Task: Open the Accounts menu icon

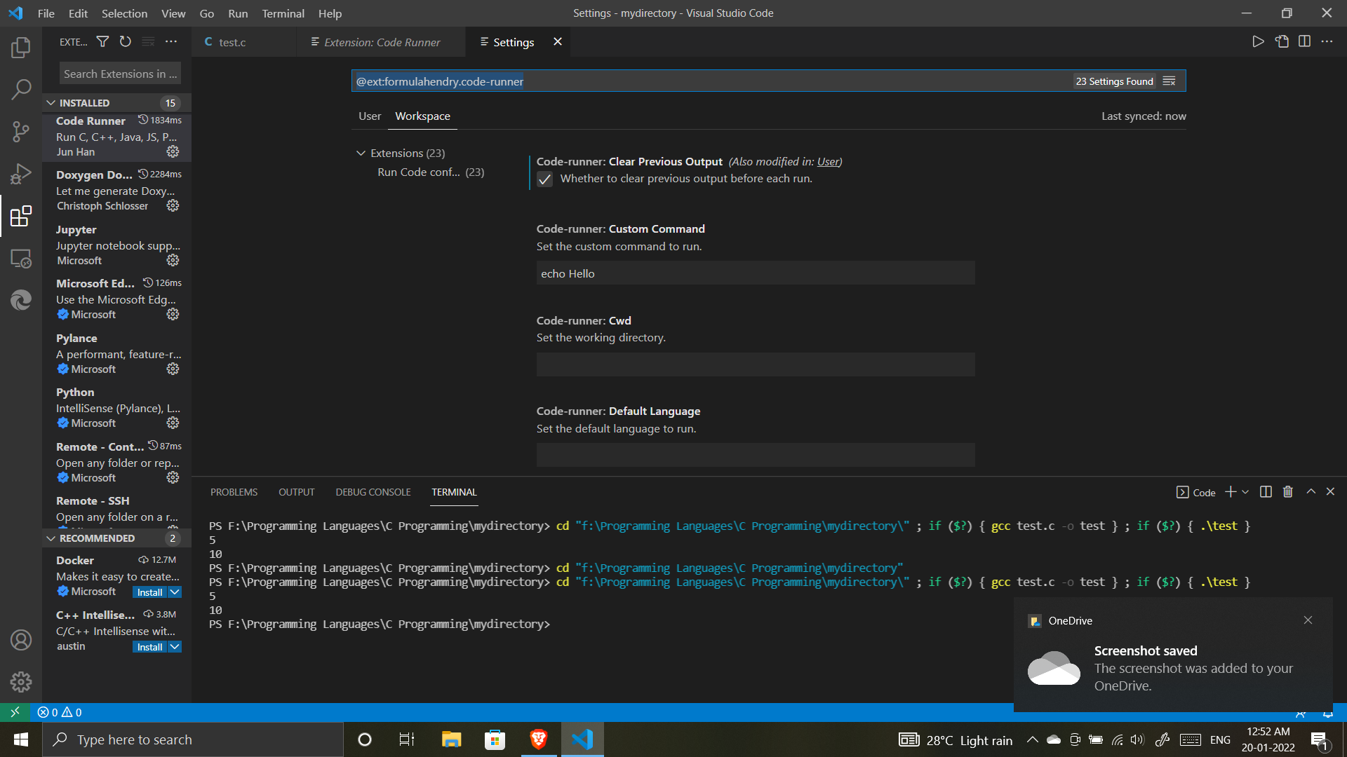Action: 21,640
